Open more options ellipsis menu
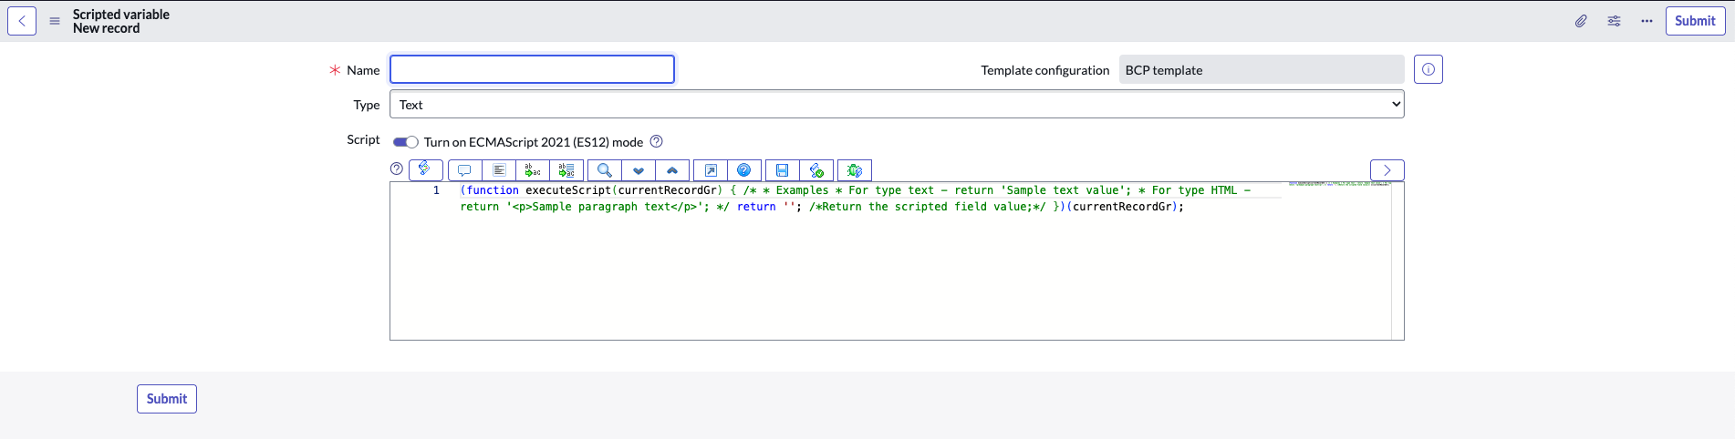The height and width of the screenshot is (439, 1735). coord(1647,21)
